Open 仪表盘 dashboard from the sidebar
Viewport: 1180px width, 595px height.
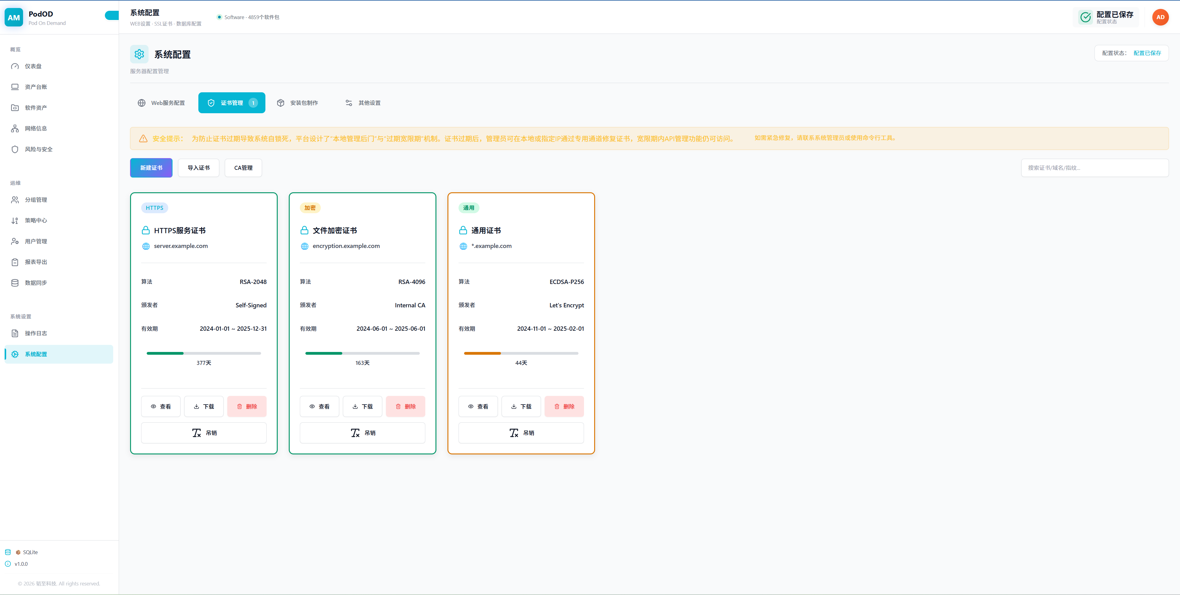pos(33,66)
